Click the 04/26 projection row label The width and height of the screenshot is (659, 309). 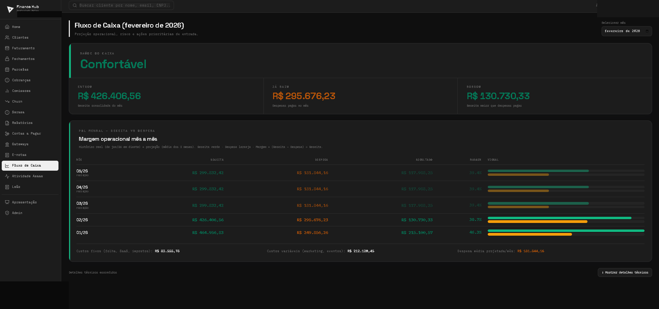coord(82,187)
